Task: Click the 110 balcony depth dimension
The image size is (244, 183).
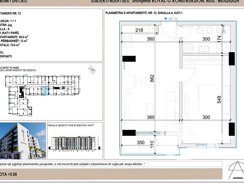Action: click(152, 144)
